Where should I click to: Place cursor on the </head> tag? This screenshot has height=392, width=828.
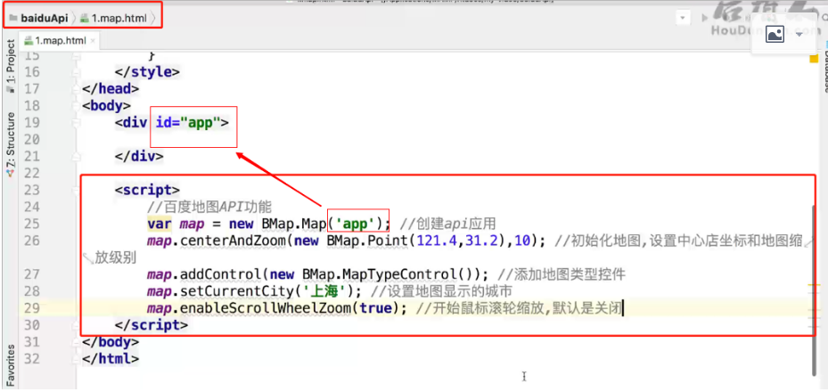[x=111, y=88]
